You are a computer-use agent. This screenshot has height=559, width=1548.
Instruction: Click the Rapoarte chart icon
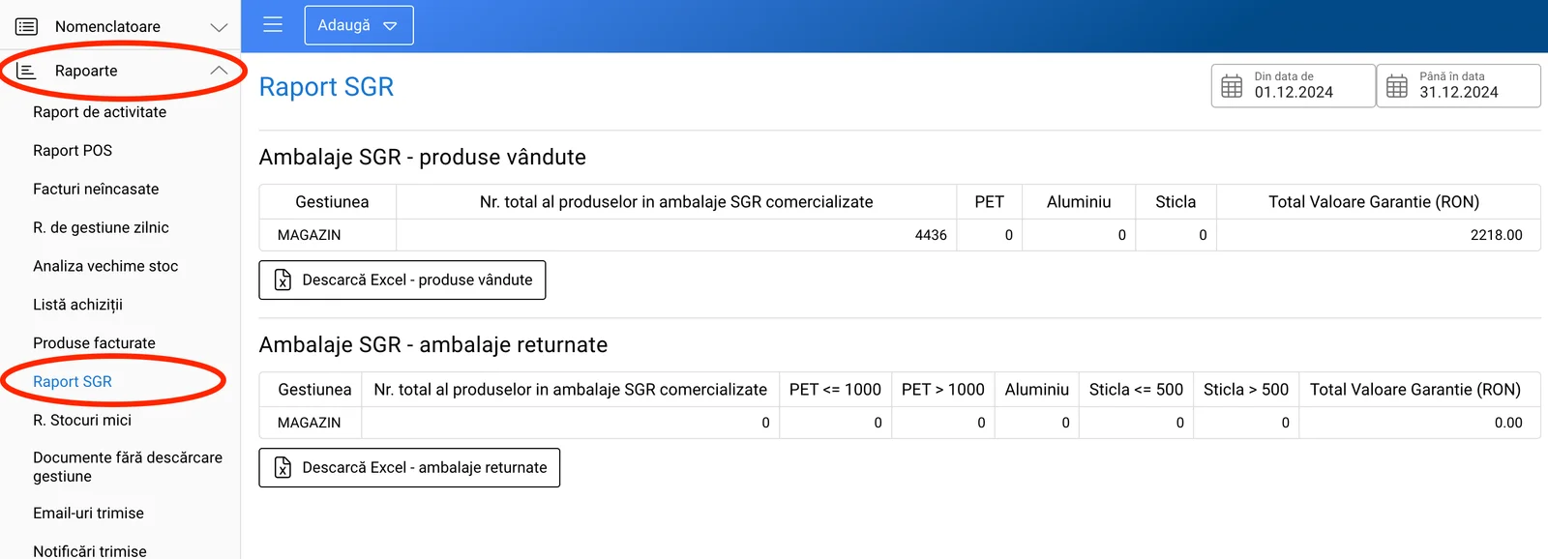tap(26, 71)
